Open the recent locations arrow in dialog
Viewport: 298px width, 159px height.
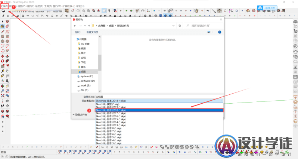tap(85, 26)
